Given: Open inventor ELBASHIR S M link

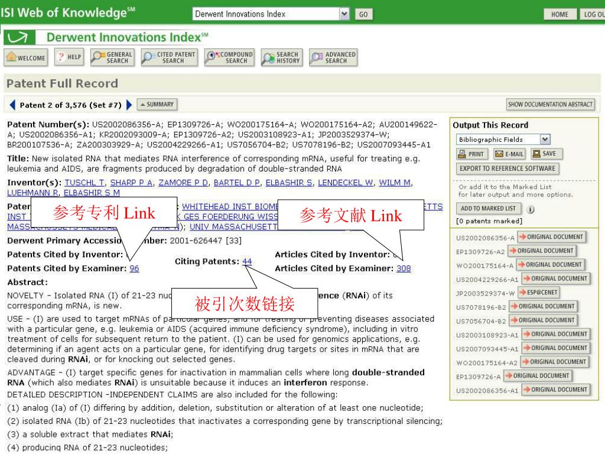Looking at the screenshot, I should 92,193.
